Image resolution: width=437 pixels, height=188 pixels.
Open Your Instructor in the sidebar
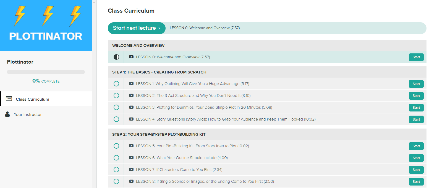pyautogui.click(x=46, y=114)
